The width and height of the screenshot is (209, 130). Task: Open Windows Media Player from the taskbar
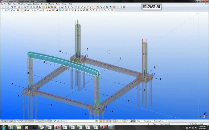(26, 127)
